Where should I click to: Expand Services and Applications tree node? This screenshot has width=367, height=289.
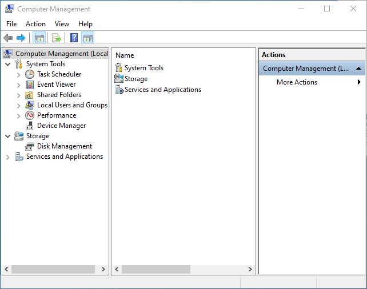(x=8, y=157)
